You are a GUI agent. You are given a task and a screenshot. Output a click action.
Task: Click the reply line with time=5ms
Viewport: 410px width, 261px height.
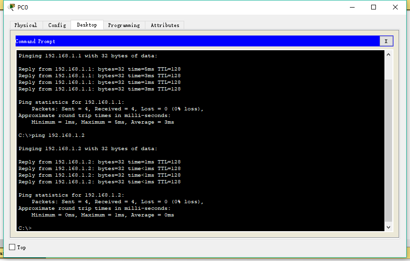click(99, 69)
